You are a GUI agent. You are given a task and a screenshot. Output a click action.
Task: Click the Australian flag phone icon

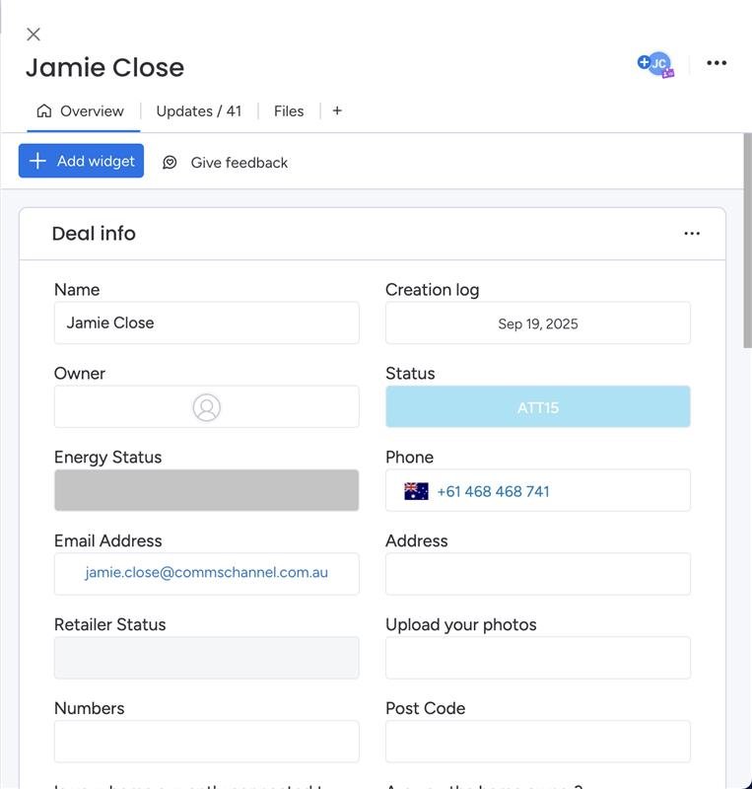[x=417, y=491]
